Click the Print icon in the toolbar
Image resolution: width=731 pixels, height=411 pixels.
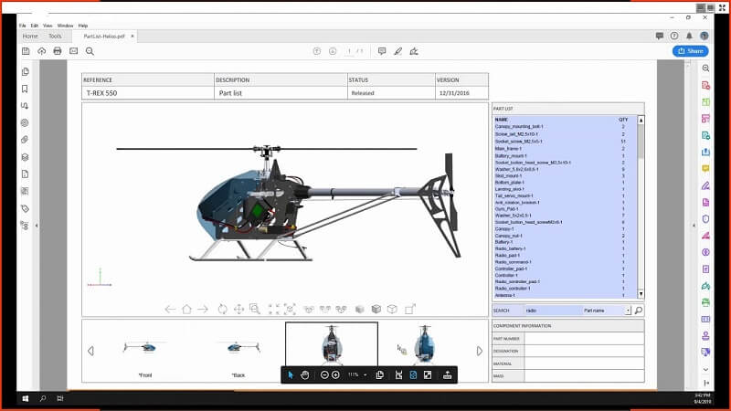[x=58, y=51]
